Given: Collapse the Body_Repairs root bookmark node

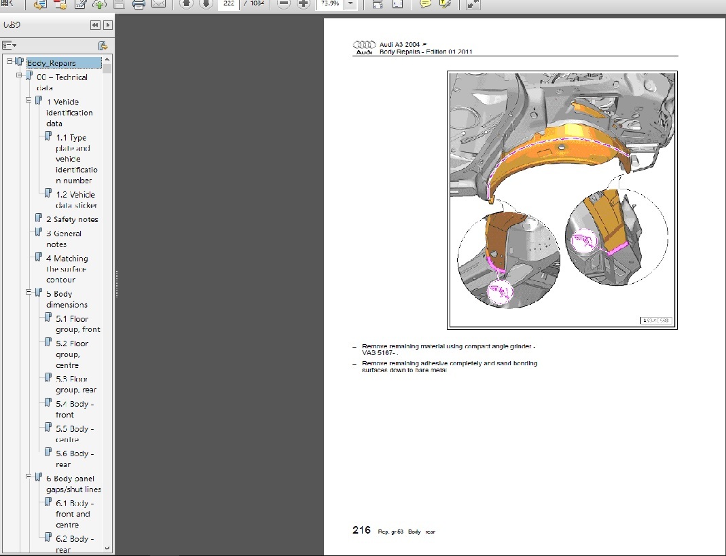Looking at the screenshot, I should point(10,61).
